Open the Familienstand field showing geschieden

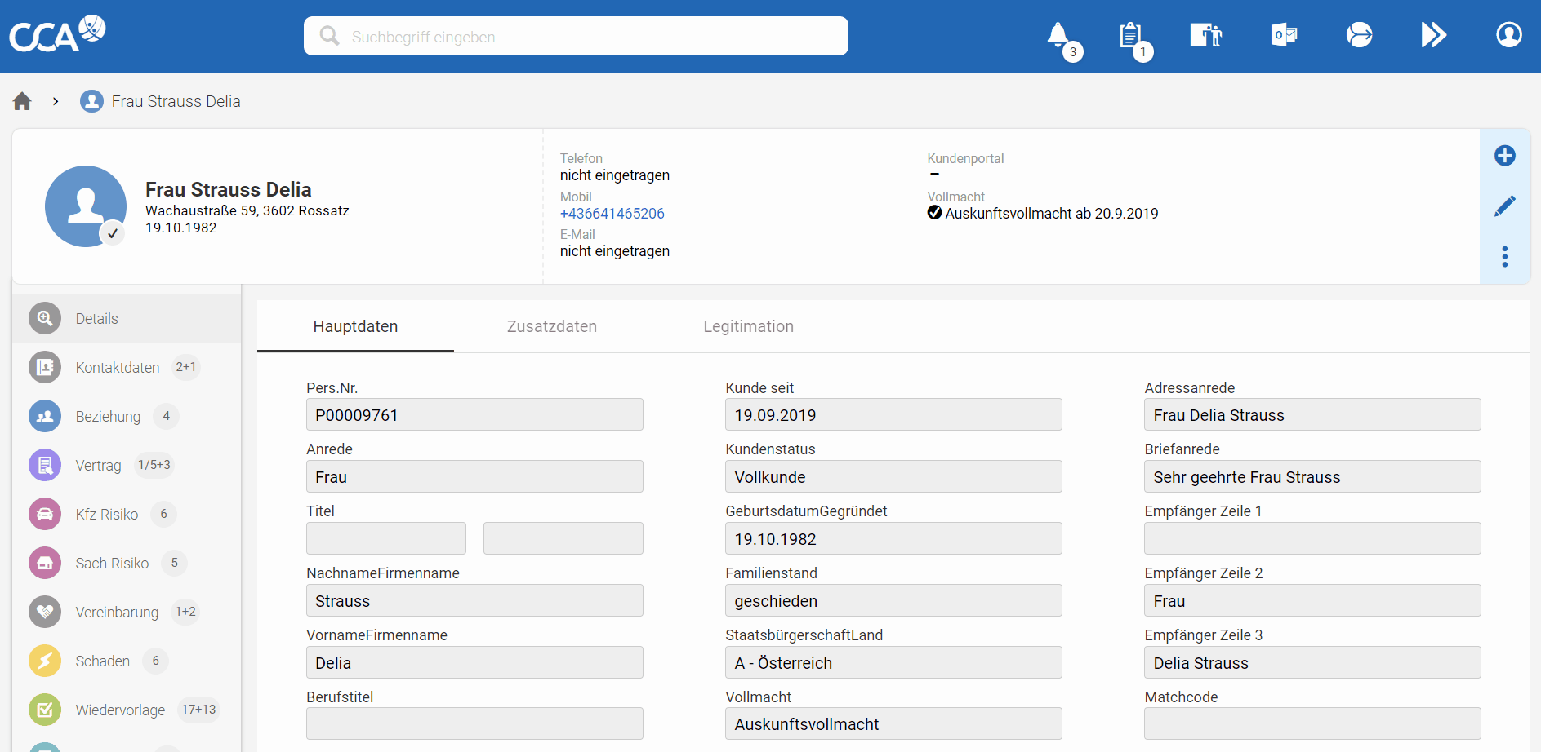pos(893,600)
